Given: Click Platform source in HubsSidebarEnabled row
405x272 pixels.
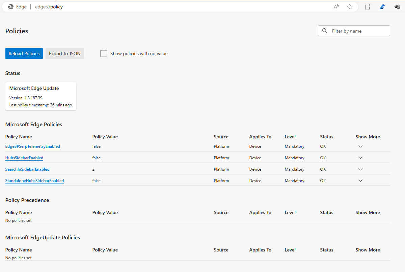Looking at the screenshot, I should point(221,158).
